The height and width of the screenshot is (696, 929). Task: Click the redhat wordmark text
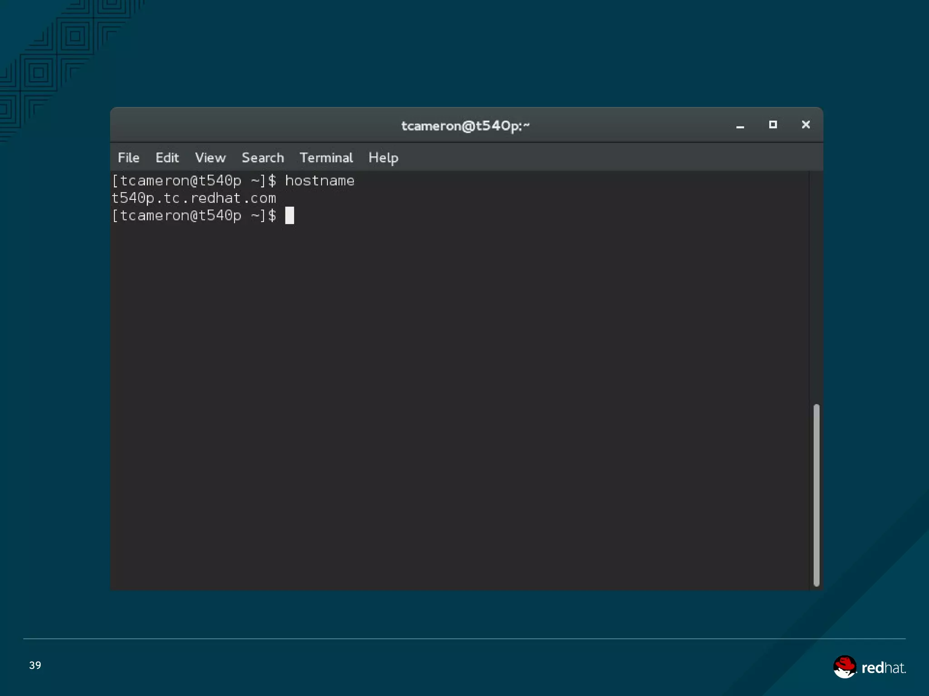(883, 668)
